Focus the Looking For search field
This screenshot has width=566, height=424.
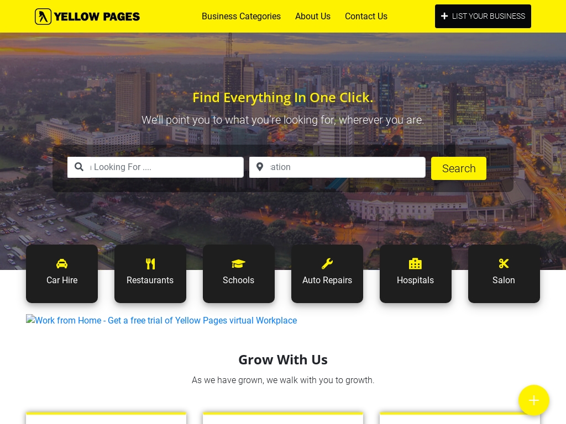pos(155,167)
